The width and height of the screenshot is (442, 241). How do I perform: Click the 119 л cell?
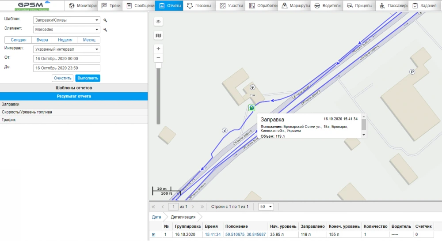(312, 234)
